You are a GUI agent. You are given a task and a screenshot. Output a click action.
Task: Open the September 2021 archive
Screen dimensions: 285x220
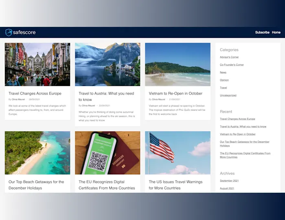point(229,181)
